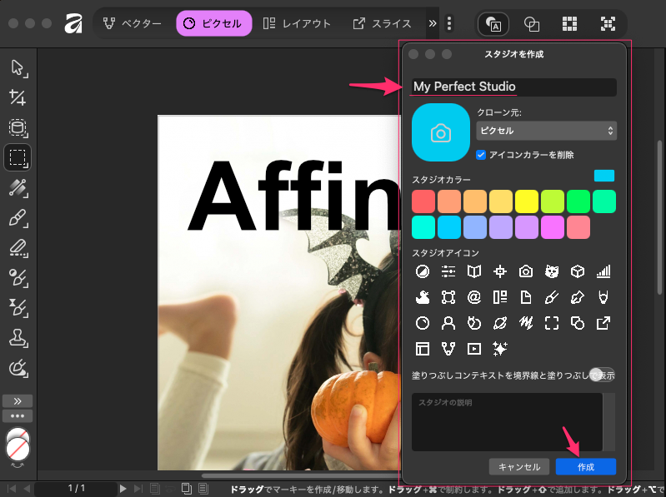Image resolution: width=666 pixels, height=497 pixels.
Task: Click the 作成 button to create the studio
Action: coord(586,467)
